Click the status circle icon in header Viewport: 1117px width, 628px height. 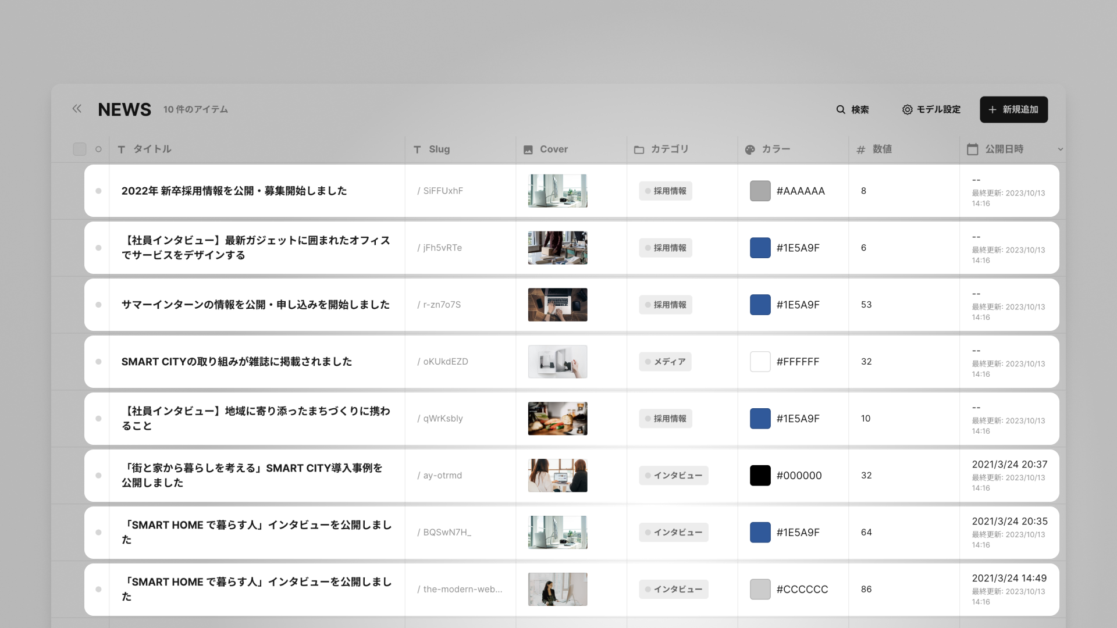pyautogui.click(x=98, y=149)
